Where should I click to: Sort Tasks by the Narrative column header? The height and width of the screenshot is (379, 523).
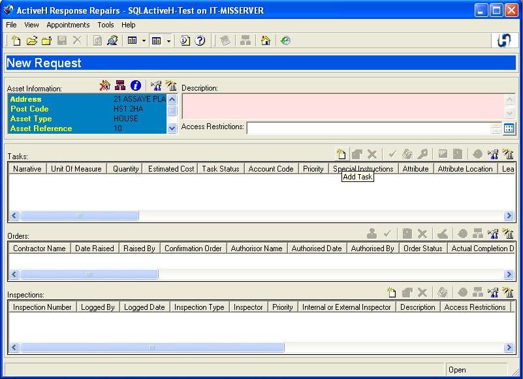pyautogui.click(x=27, y=169)
